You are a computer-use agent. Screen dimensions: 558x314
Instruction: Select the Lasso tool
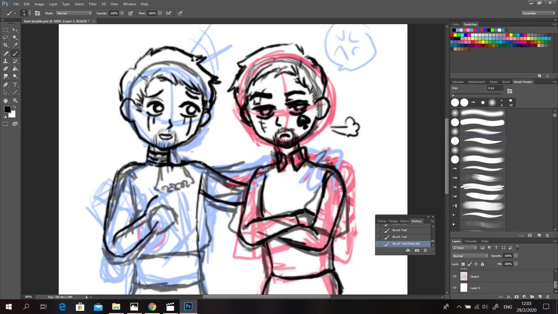point(6,37)
